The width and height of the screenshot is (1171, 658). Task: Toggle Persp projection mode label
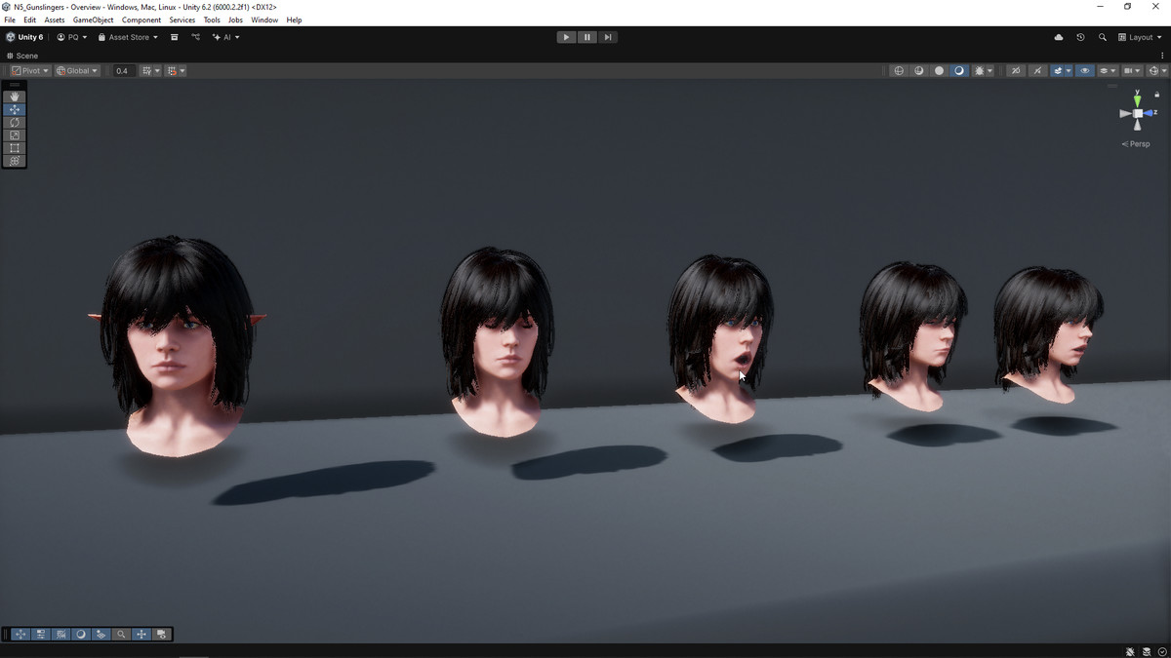[x=1136, y=143]
